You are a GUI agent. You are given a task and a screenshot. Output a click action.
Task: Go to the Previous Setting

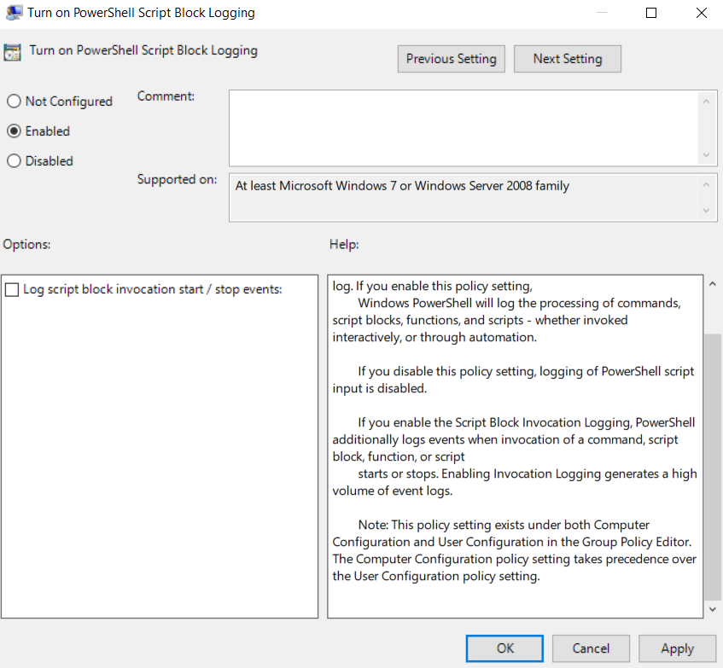[x=451, y=59]
